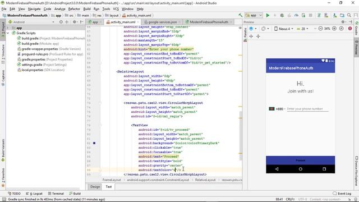Viewport: 359px width, 202px height.
Task: Expand the app module in the project tree
Action: 8,27
